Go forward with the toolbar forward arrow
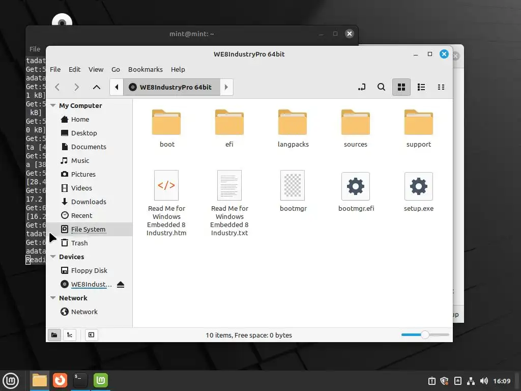Image resolution: width=521 pixels, height=391 pixels. [76, 87]
